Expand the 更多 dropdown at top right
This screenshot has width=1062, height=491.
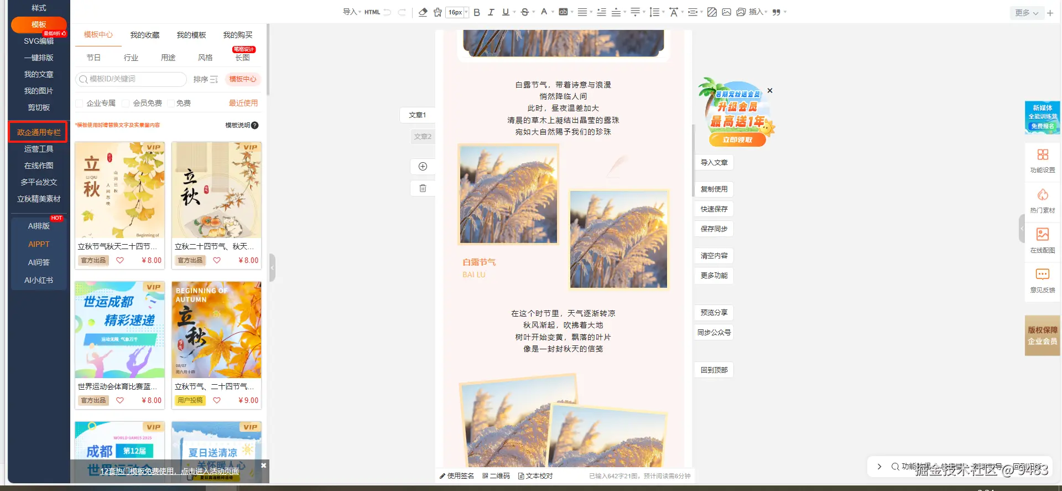pos(1027,13)
